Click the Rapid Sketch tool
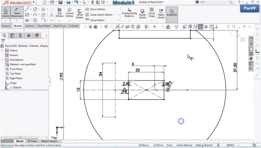The width and height of the screenshot is (261, 148). pyautogui.click(x=161, y=14)
